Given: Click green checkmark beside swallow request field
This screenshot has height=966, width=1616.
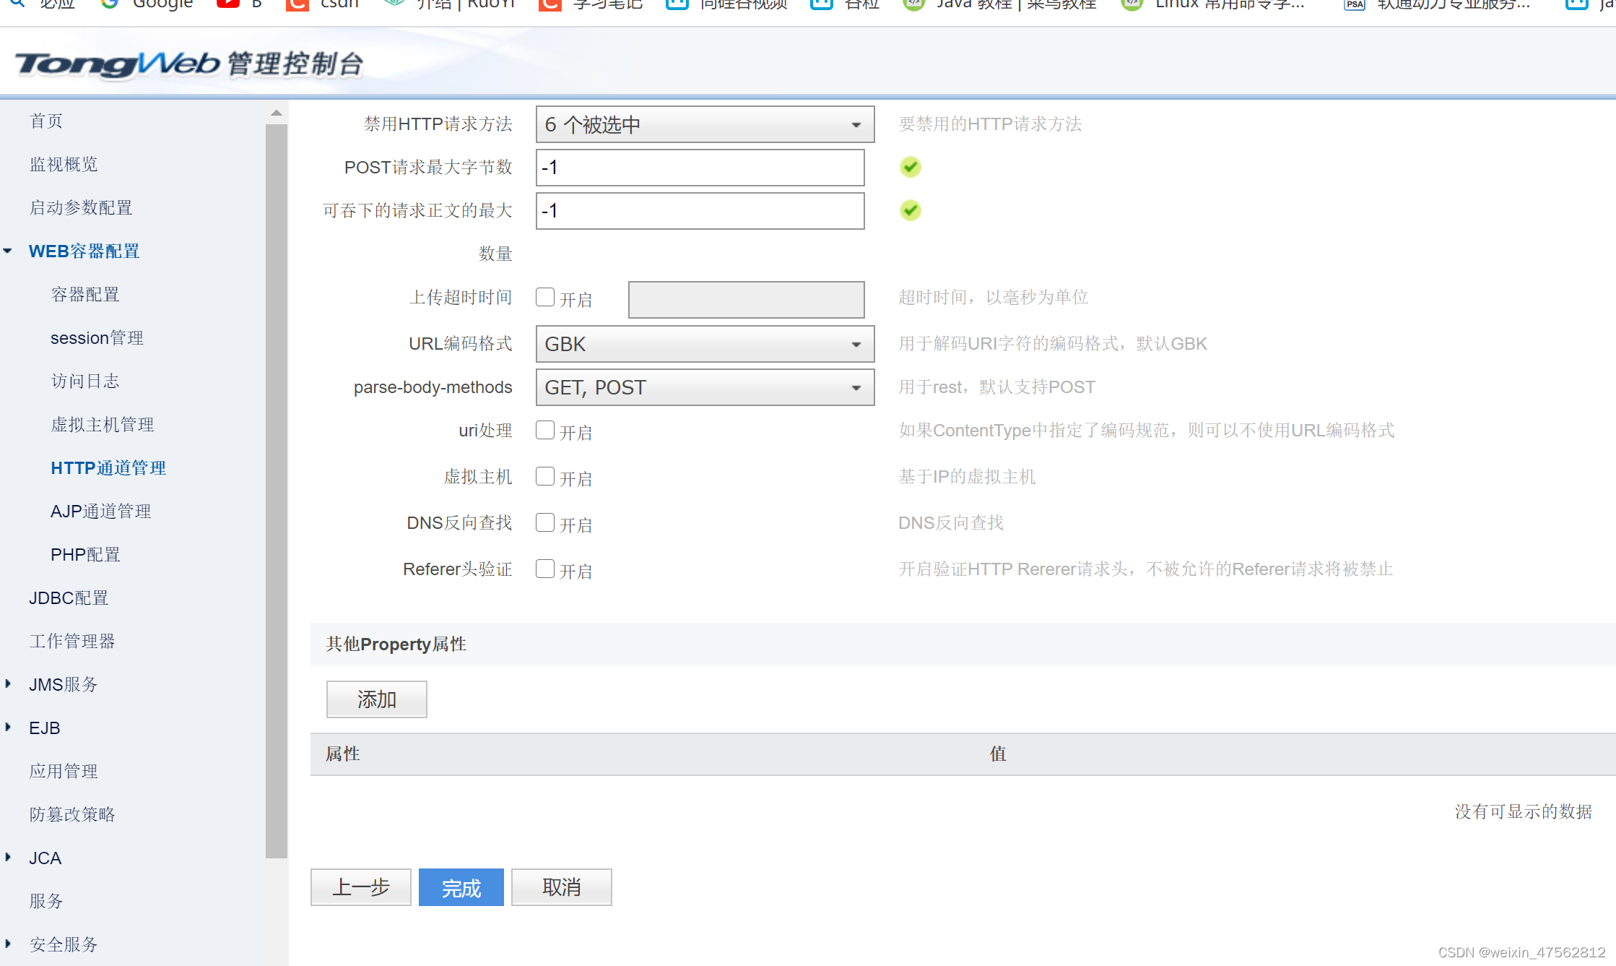Looking at the screenshot, I should 910,210.
